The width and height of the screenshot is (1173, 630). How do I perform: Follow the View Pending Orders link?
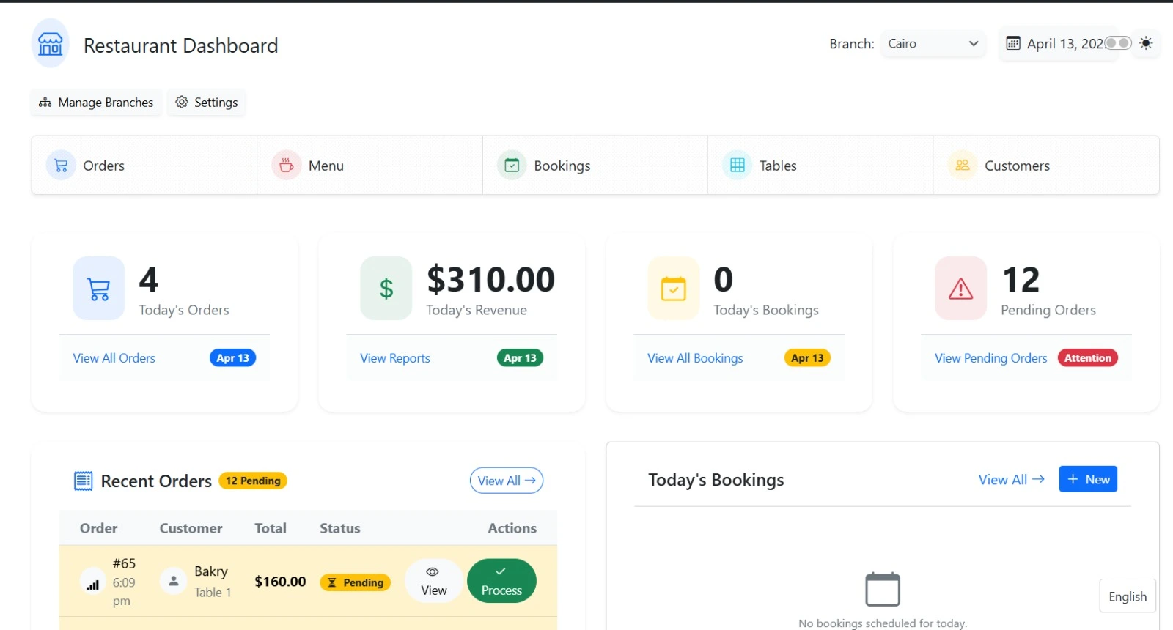[x=990, y=358]
